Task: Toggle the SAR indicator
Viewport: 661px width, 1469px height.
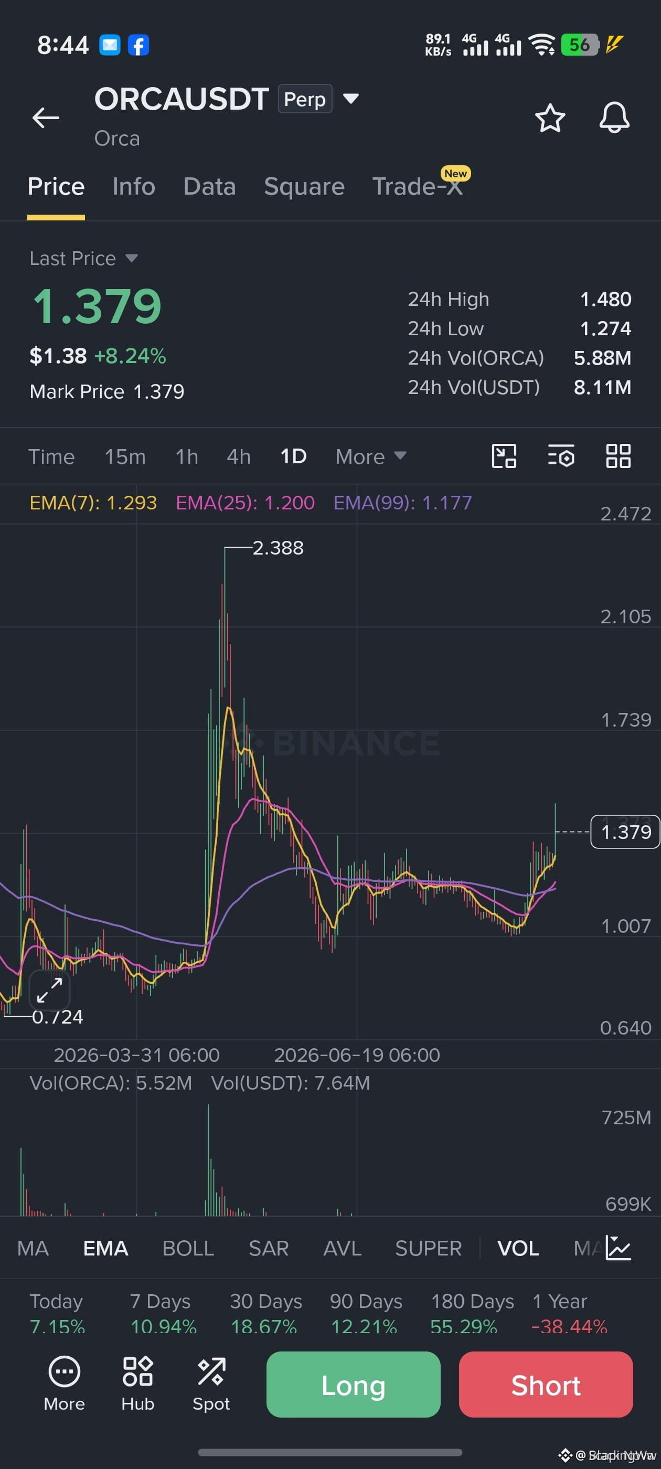Action: (x=269, y=1248)
